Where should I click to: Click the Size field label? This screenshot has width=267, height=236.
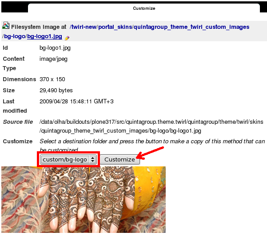pyautogui.click(x=9, y=90)
